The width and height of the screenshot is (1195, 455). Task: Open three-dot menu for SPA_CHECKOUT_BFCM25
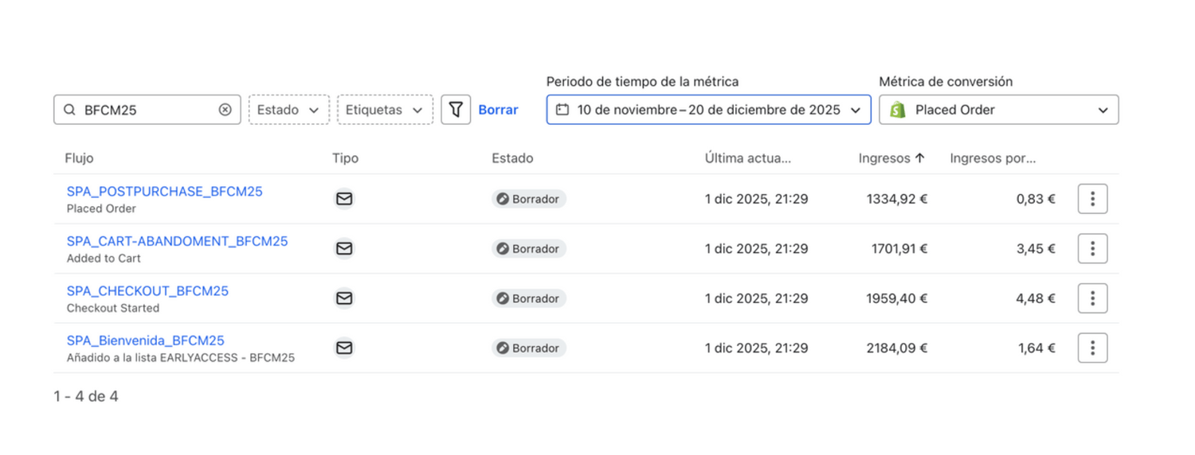(x=1092, y=298)
